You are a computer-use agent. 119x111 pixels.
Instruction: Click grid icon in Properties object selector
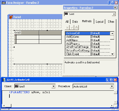[x=66, y=14]
